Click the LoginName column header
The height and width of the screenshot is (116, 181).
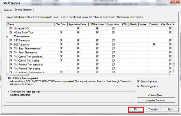pos(113,24)
